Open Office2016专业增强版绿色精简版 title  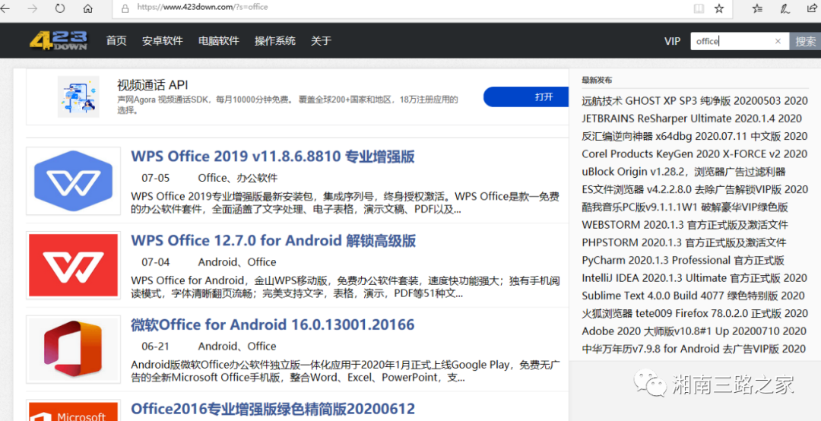pyautogui.click(x=273, y=409)
